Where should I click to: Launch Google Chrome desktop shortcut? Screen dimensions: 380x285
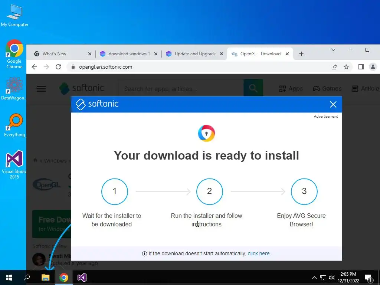pyautogui.click(x=14, y=54)
